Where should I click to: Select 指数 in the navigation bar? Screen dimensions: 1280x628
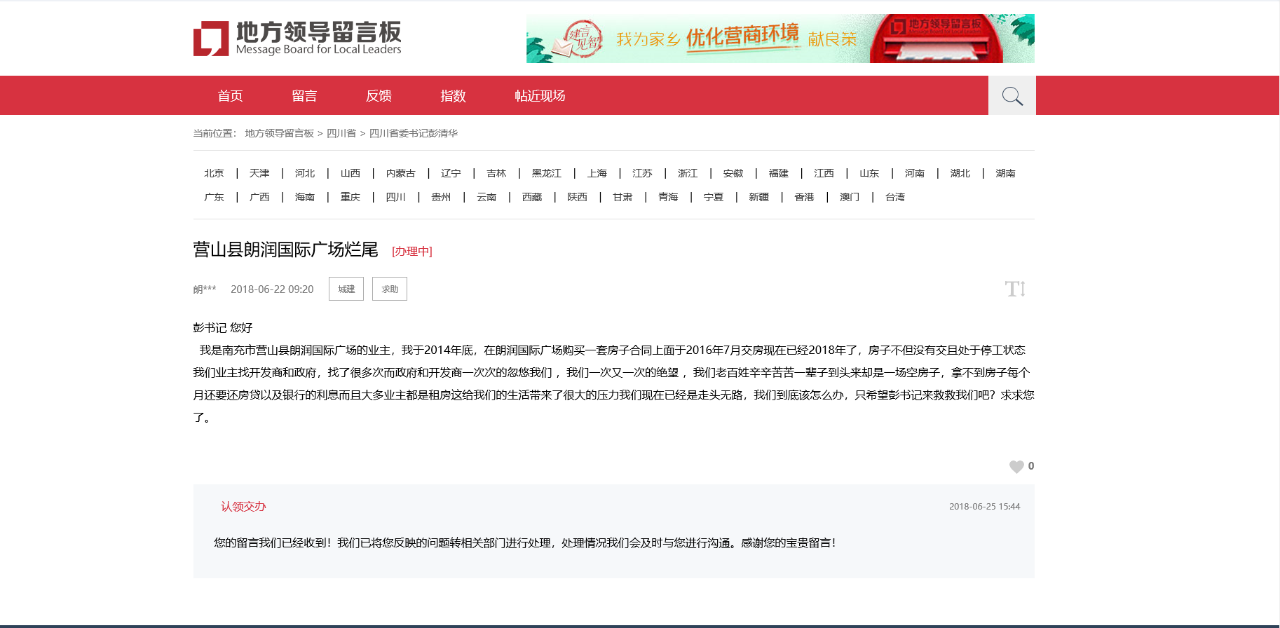(x=453, y=96)
